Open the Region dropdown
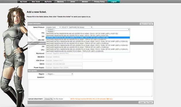The height and width of the screenshot is (107, 181). click(59, 74)
